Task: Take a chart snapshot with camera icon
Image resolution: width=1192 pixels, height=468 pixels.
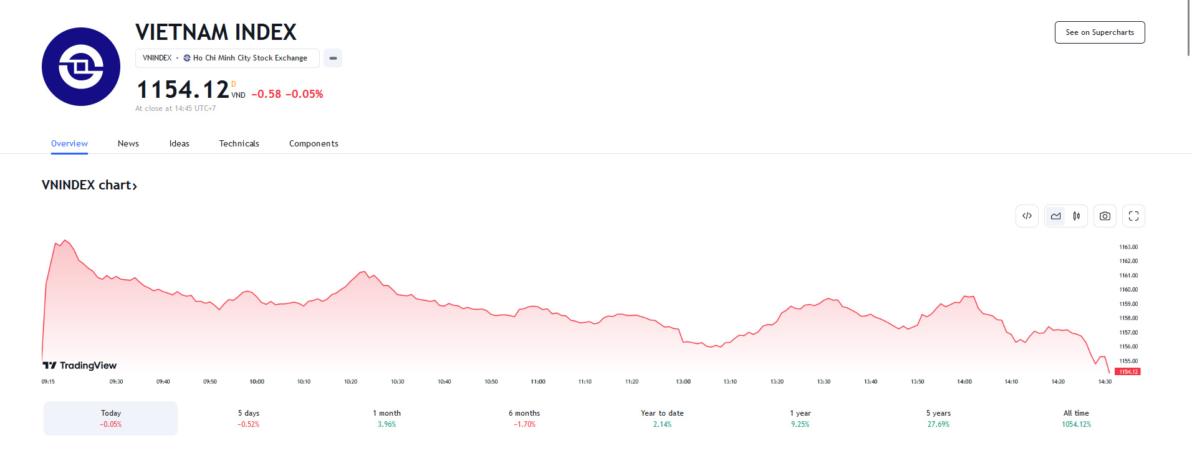Action: point(1105,216)
